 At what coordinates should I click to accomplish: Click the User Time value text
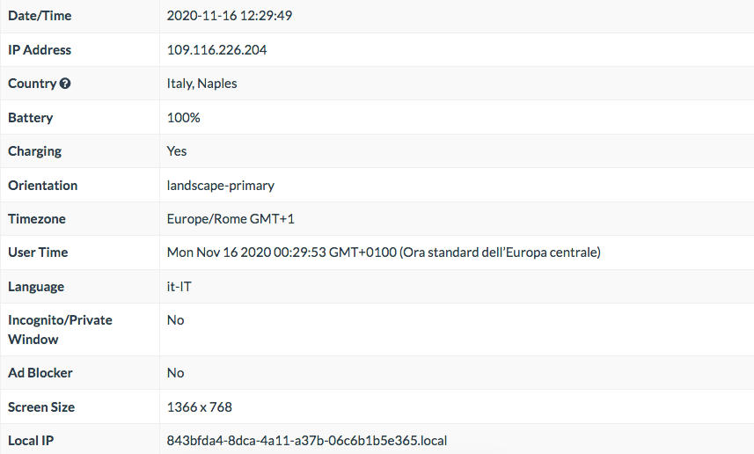click(x=384, y=253)
